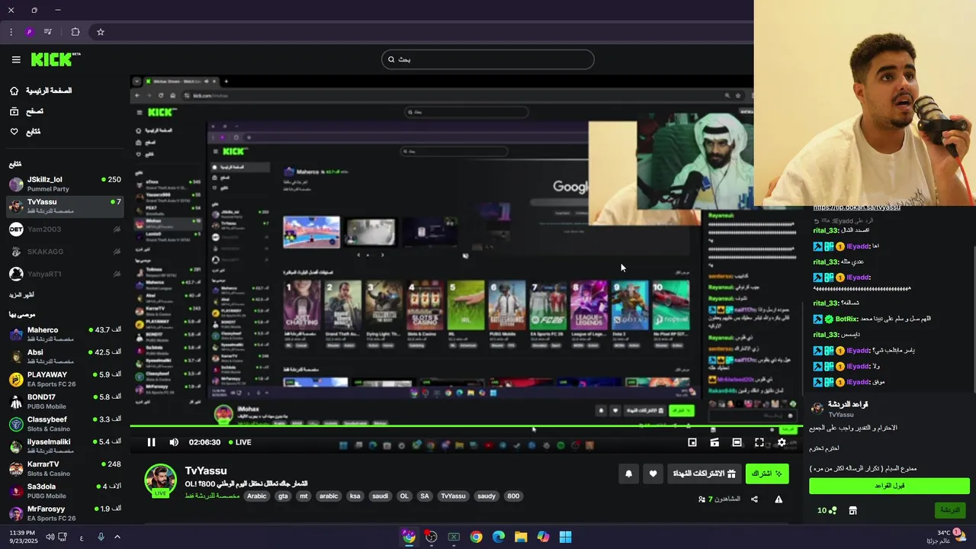976x549 pixels.
Task: Open taskbar volume control
Action: tap(50, 537)
